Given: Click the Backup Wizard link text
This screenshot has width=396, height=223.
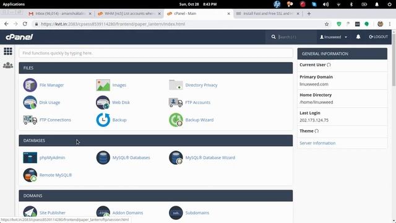Looking at the screenshot, I should [x=199, y=120].
